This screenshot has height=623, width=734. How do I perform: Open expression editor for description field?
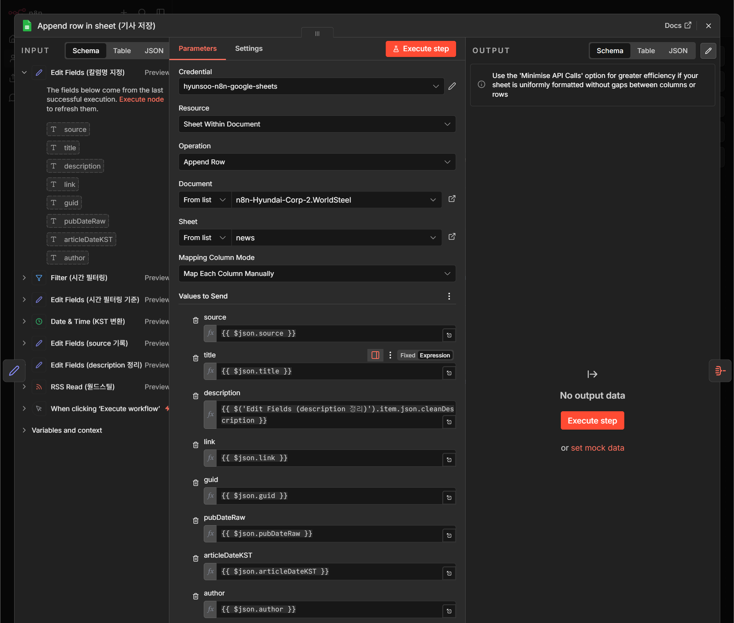(449, 422)
